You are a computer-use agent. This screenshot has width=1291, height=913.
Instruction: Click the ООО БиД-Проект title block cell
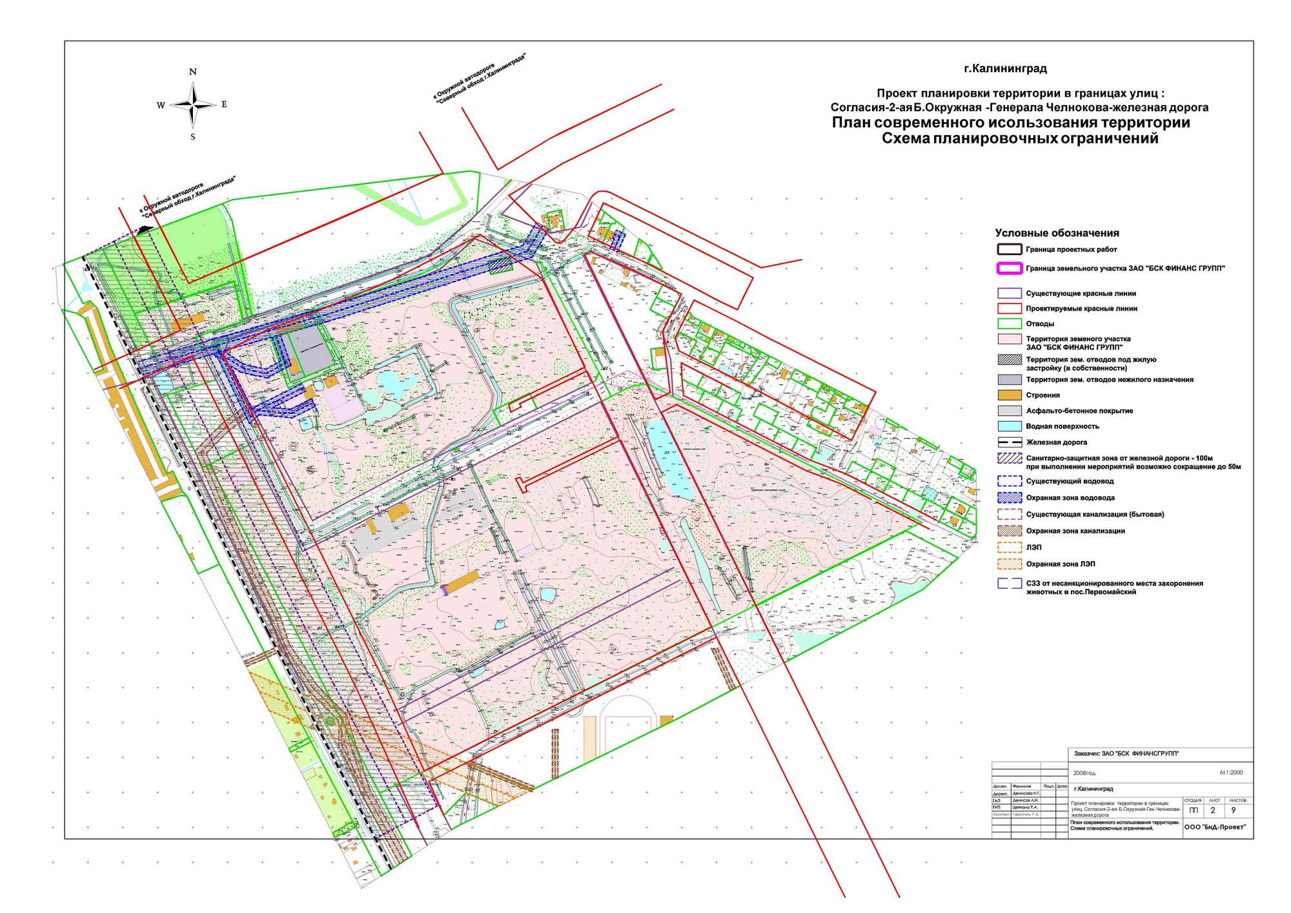coord(1215,827)
